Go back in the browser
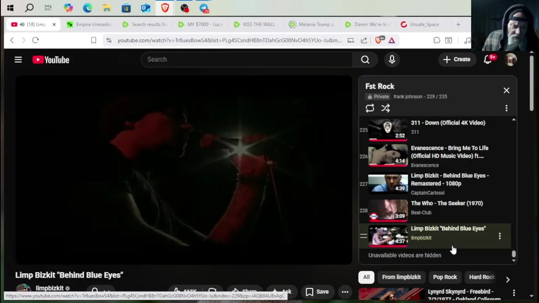This screenshot has width=539, height=303. click(x=12, y=40)
